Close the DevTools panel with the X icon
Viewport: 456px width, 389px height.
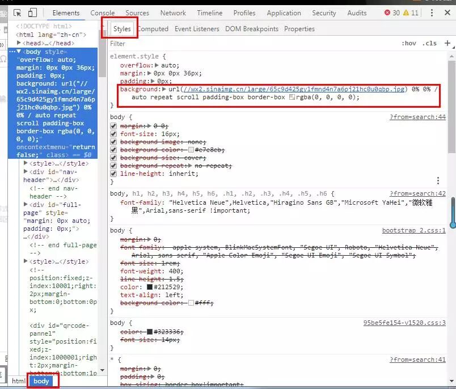coord(448,12)
